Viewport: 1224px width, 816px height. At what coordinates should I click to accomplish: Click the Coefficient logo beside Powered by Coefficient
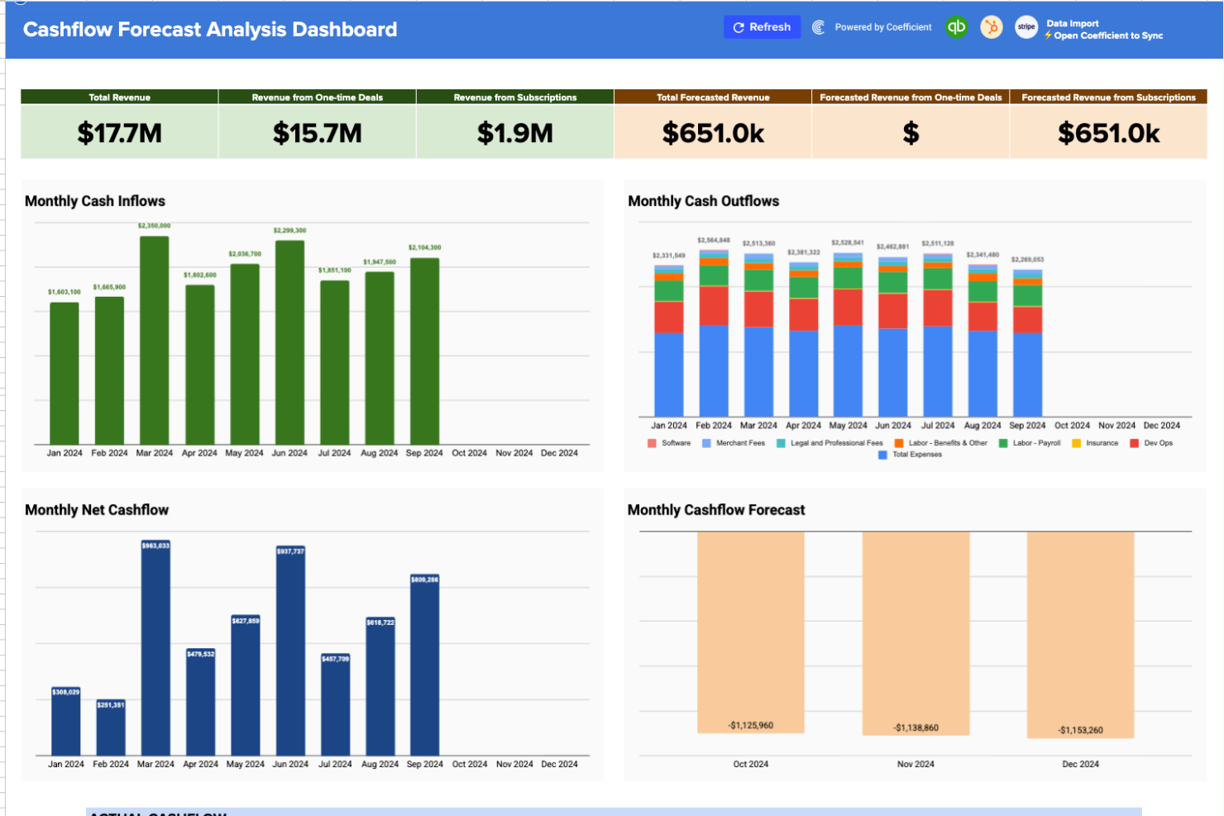[x=817, y=26]
